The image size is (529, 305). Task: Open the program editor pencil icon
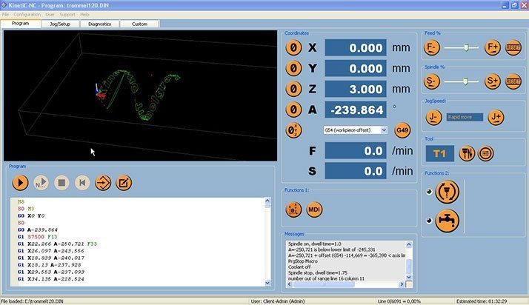click(124, 182)
